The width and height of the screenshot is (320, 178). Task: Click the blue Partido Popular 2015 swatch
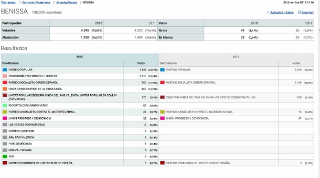point(5,70)
